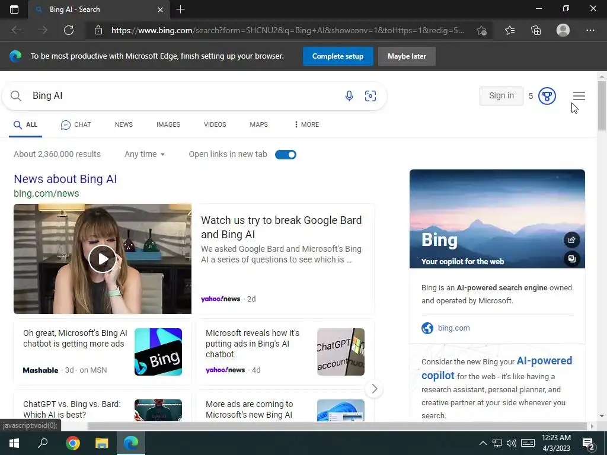The width and height of the screenshot is (607, 455).
Task: Open the Edge profile avatar
Action: point(563,30)
